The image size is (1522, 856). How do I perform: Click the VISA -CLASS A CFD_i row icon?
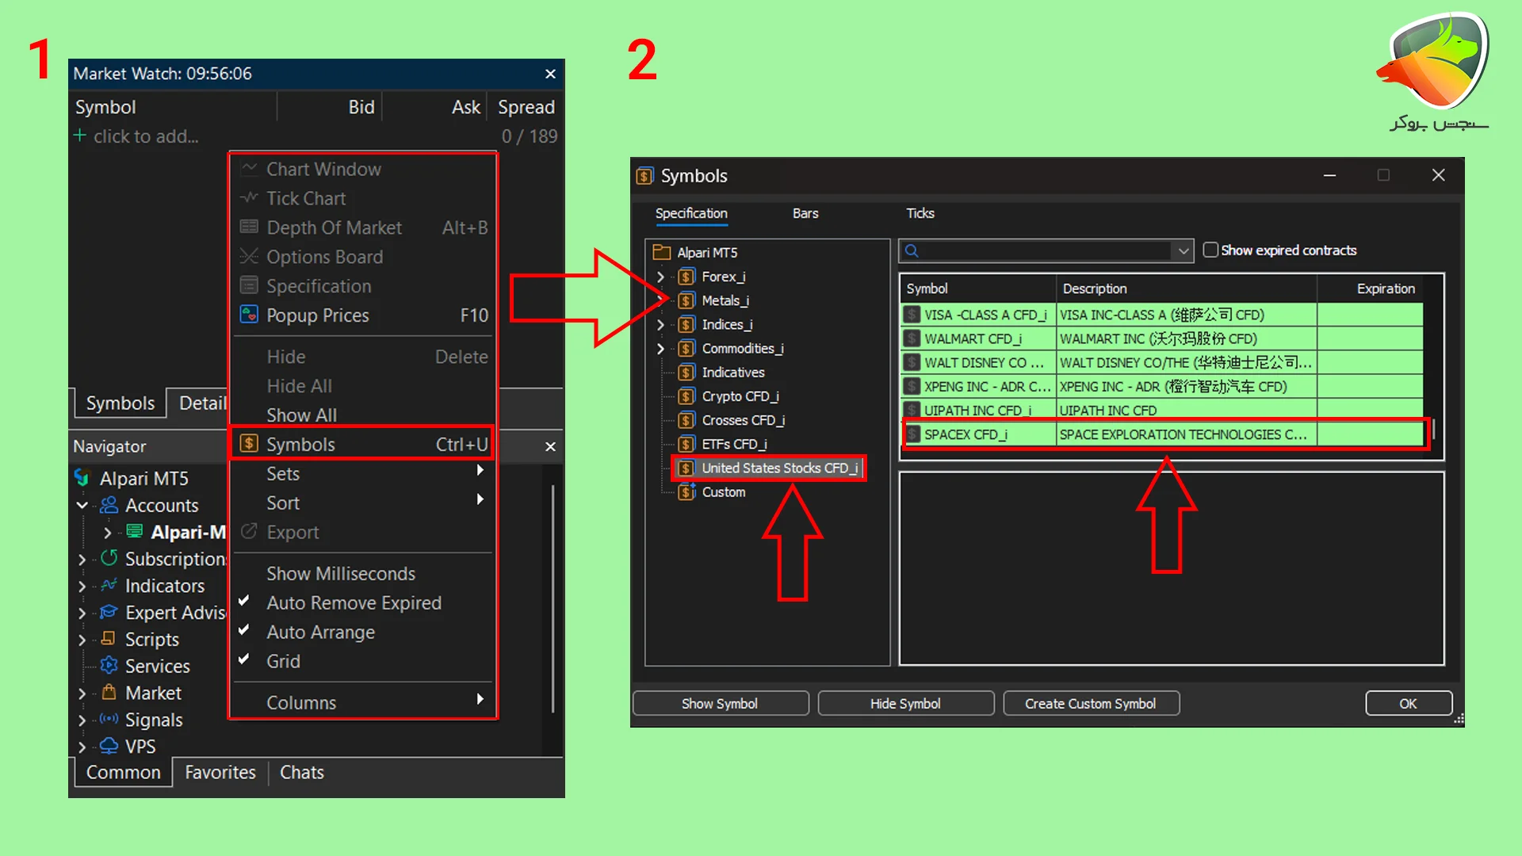click(912, 315)
